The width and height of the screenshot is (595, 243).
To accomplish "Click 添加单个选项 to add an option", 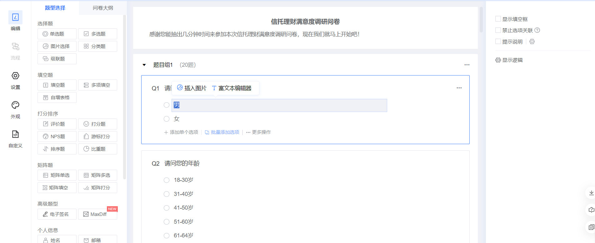I will (181, 132).
